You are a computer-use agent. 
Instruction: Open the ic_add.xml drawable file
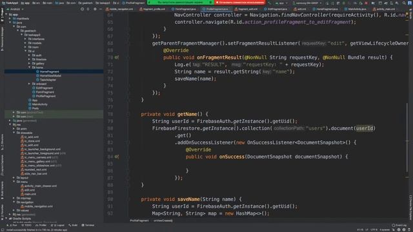tap(30, 137)
